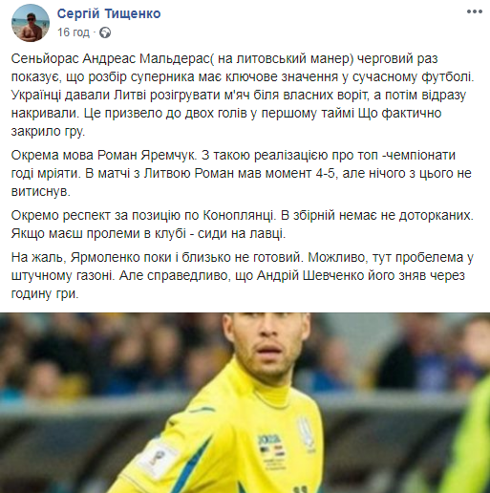The width and height of the screenshot is (490, 493).
Task: Open the post options three-dots menu
Action: [x=475, y=11]
